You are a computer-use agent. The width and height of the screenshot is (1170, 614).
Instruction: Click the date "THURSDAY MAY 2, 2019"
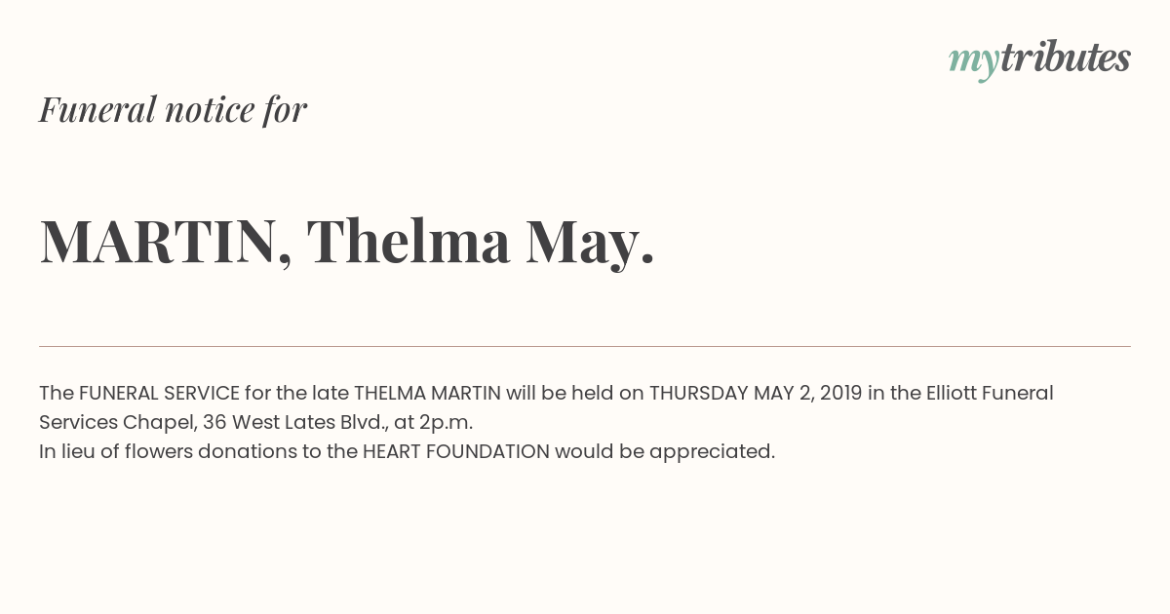[756, 393]
